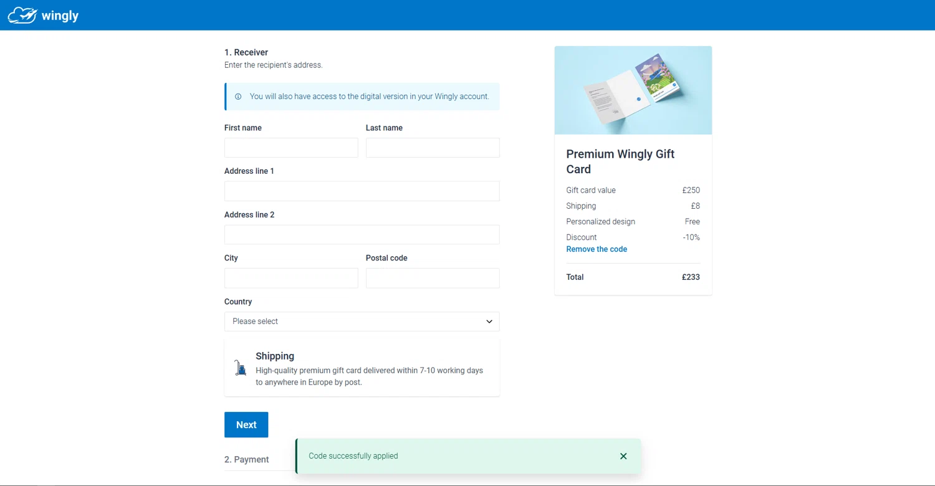Click the 'Premium Wingly Gift Card' title
Image resolution: width=935 pixels, height=486 pixels.
pyautogui.click(x=620, y=161)
